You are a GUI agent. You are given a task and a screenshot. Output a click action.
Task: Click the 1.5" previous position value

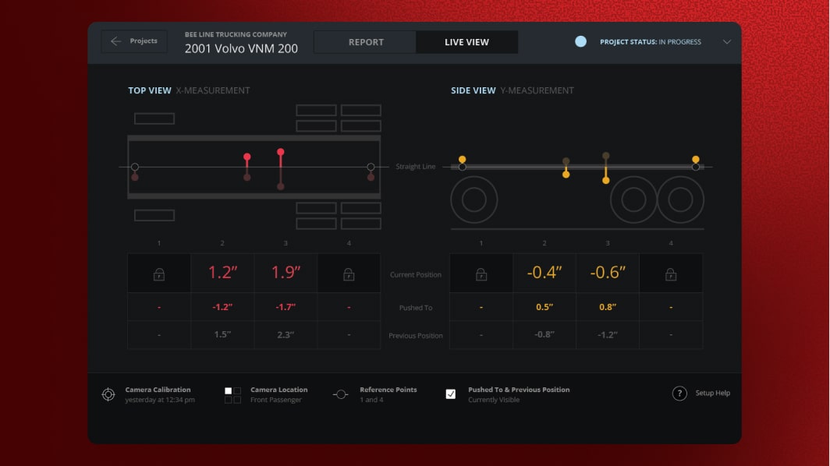coord(222,334)
